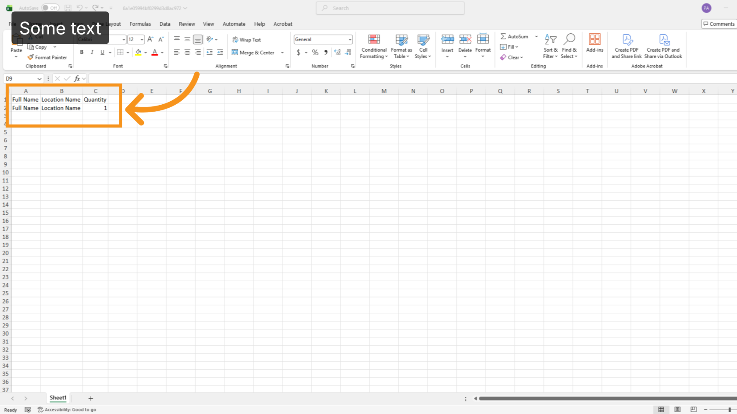Click the Insert Function fx icon
The image size is (737, 414).
pyautogui.click(x=77, y=78)
